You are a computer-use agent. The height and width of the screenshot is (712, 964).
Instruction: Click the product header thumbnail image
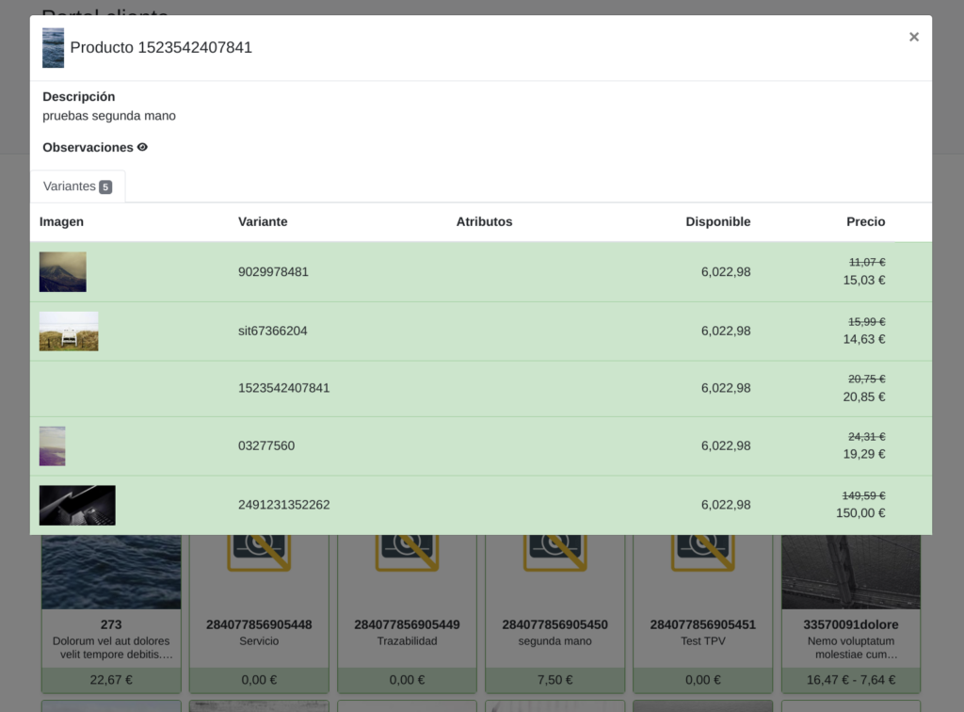pos(53,48)
